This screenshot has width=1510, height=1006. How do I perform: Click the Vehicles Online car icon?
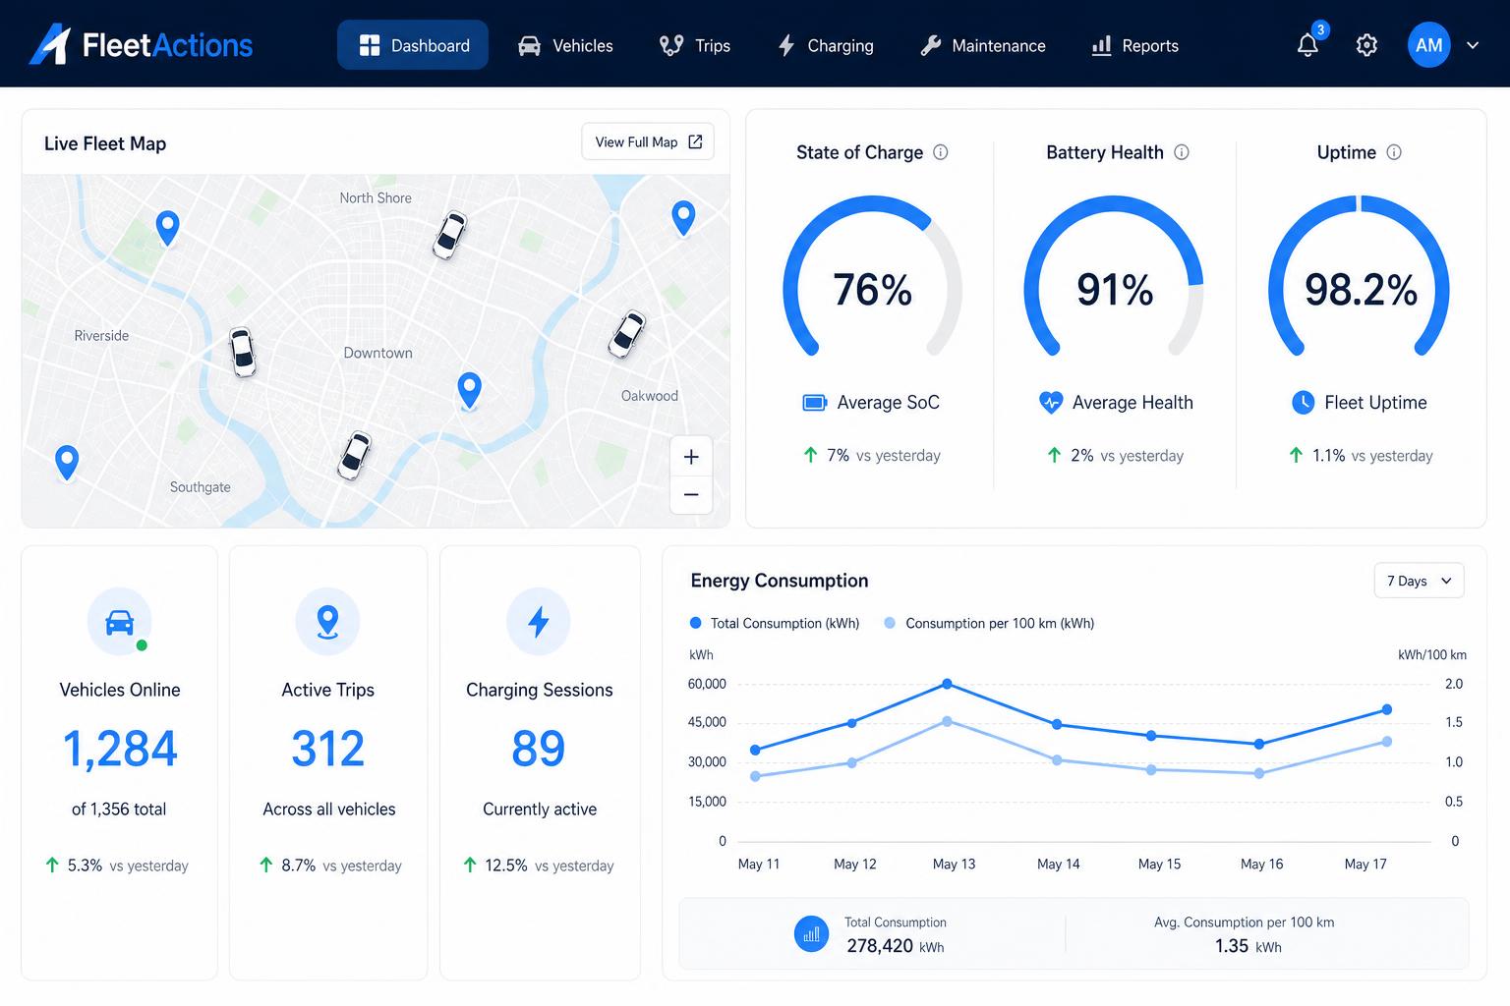click(120, 621)
